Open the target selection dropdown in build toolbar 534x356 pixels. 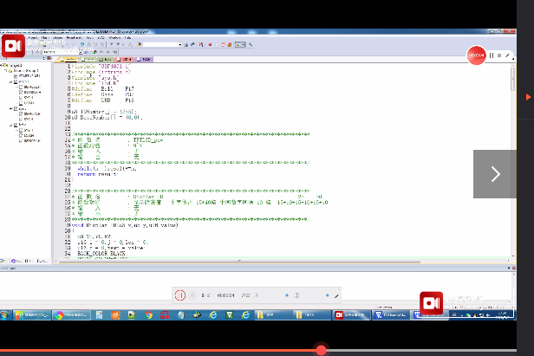[x=81, y=53]
